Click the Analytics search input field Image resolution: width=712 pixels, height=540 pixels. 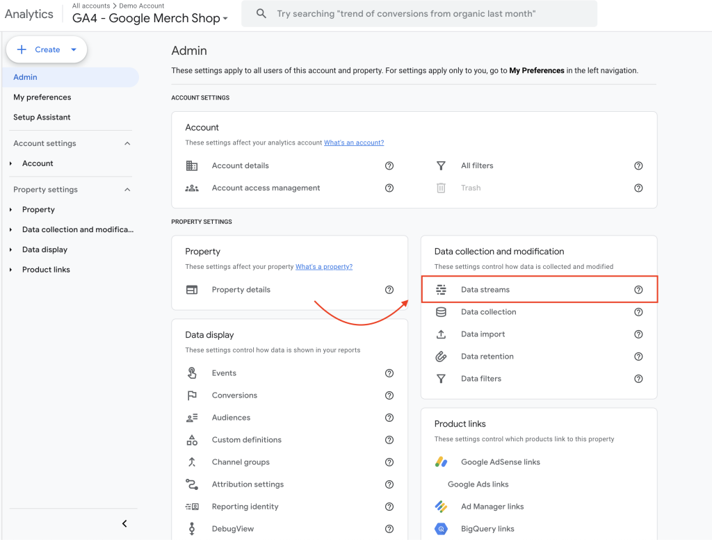coord(419,14)
